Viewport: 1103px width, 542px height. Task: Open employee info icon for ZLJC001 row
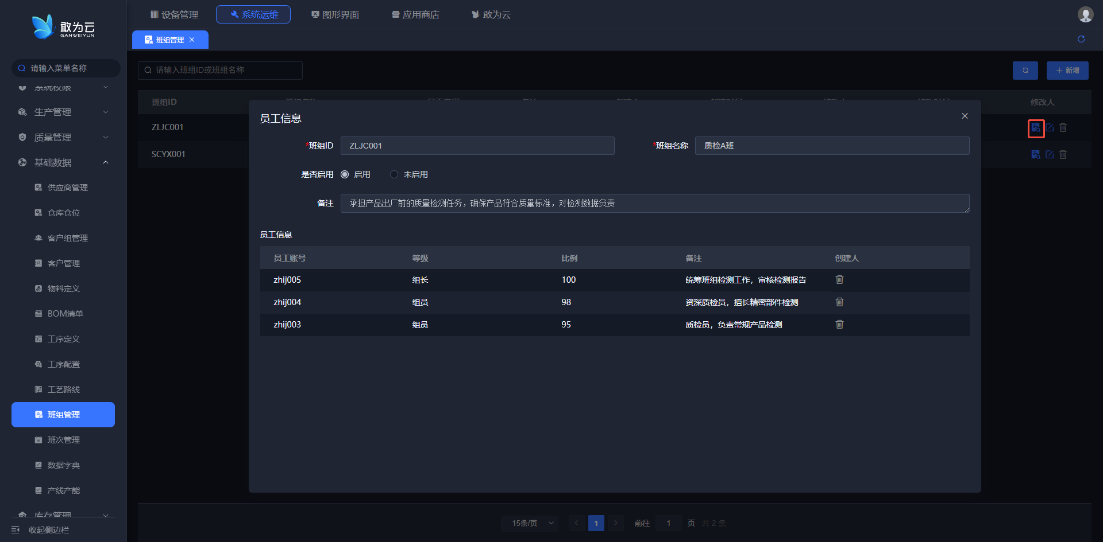pyautogui.click(x=1036, y=128)
